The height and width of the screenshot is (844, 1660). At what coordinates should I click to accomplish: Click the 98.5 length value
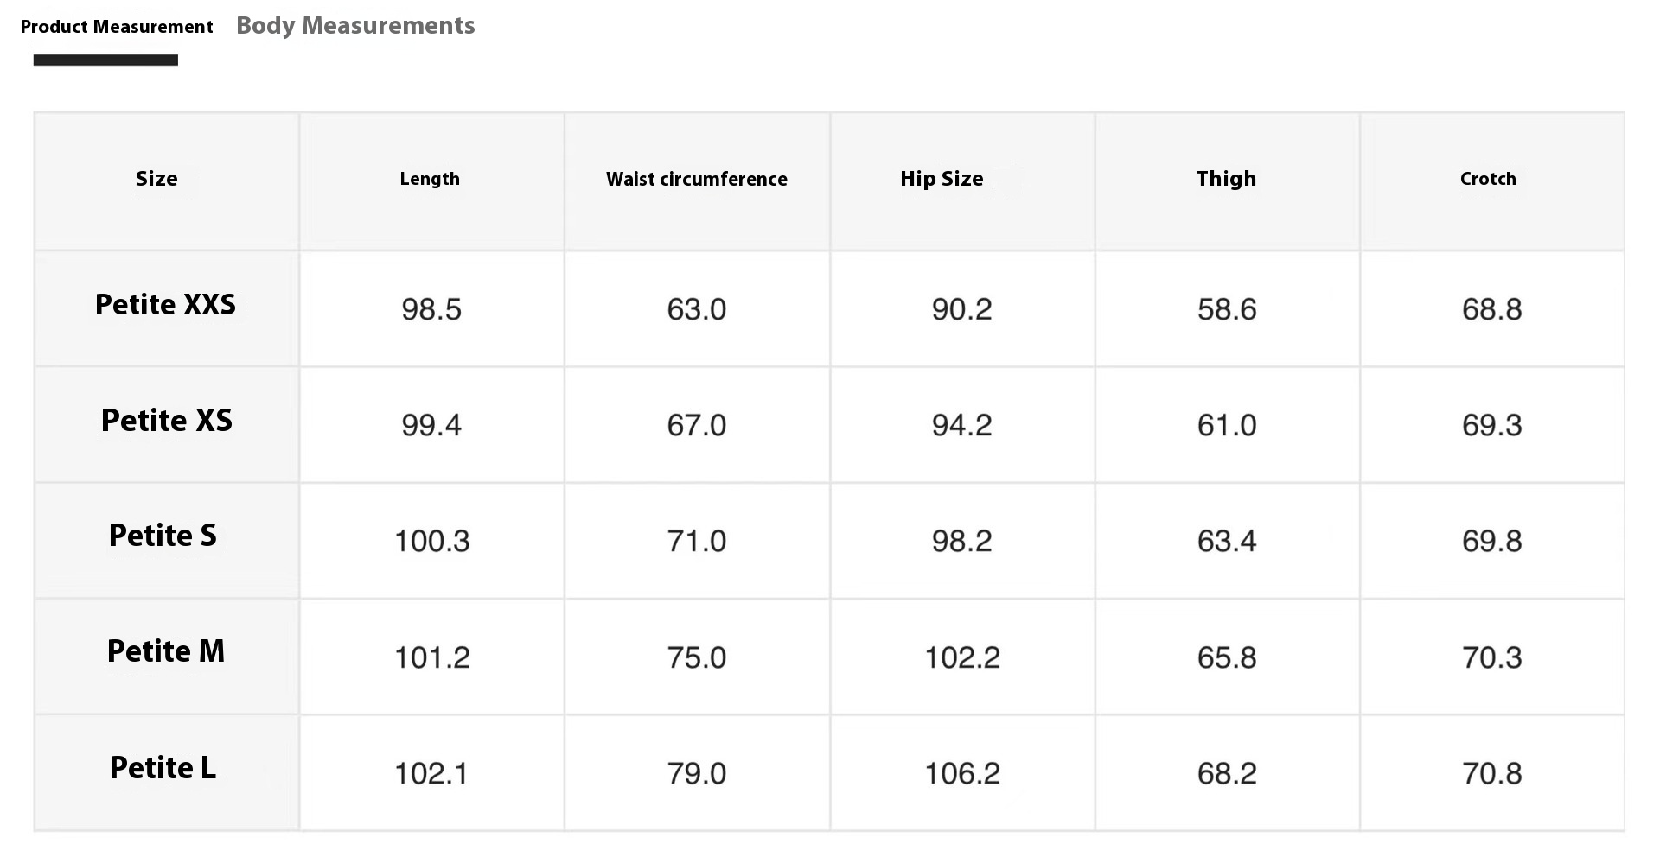click(431, 309)
